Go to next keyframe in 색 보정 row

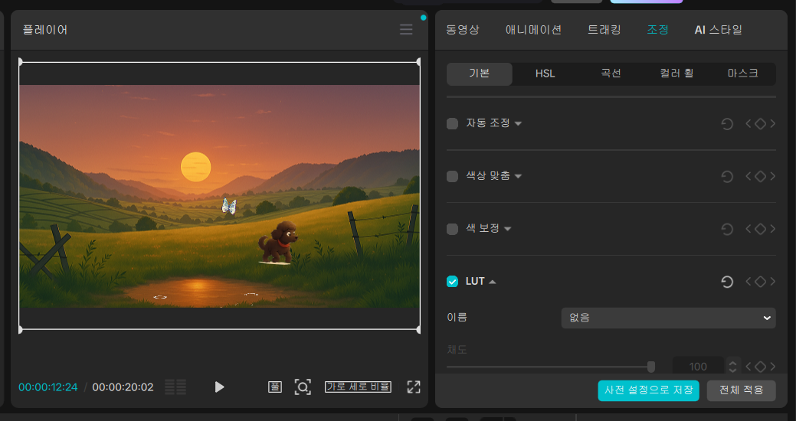773,230
